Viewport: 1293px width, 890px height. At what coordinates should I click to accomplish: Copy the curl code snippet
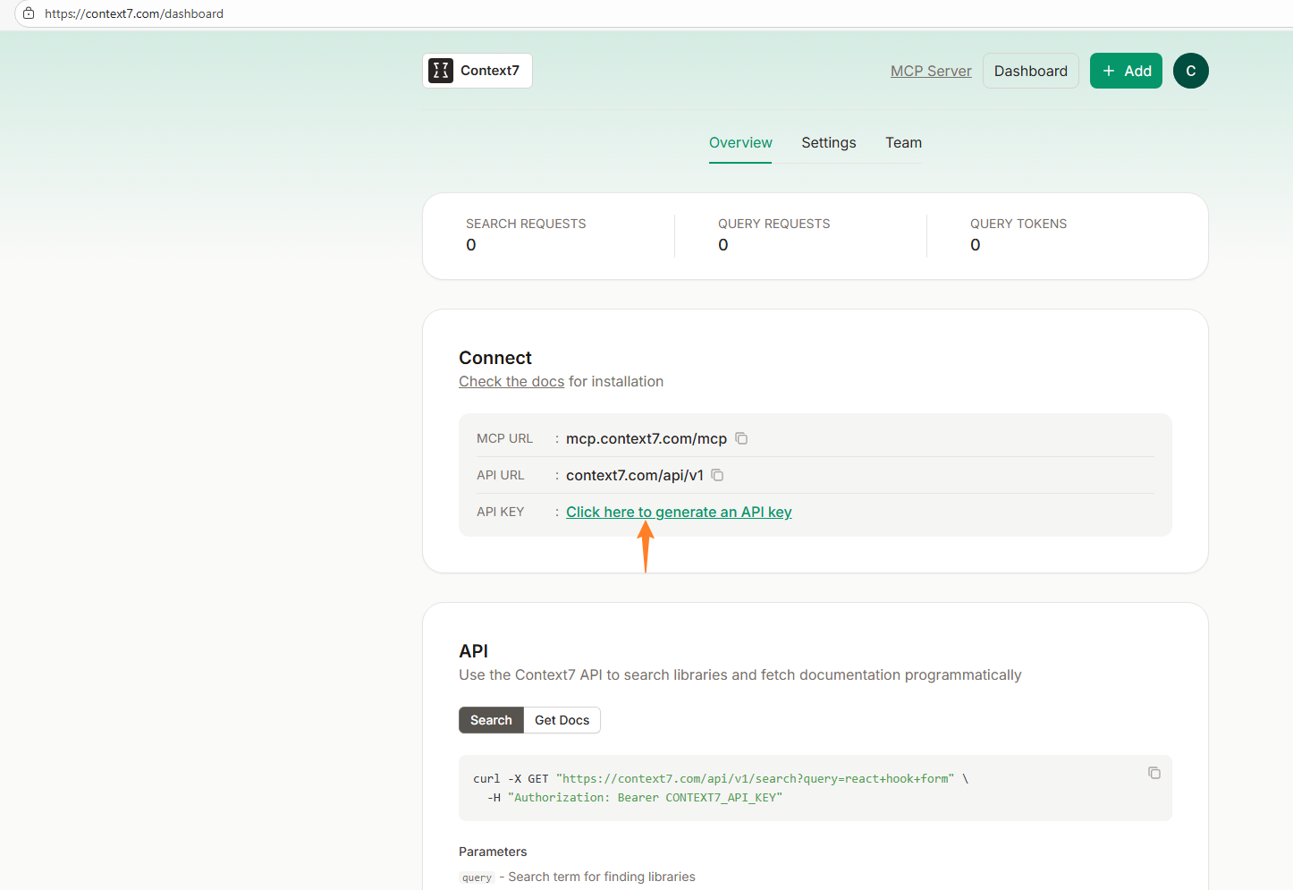[x=1154, y=773]
